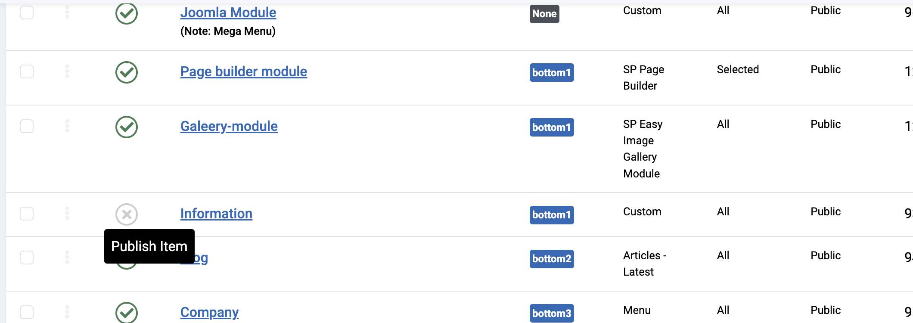This screenshot has width=913, height=323.
Task: Tick the checkbox on the Blog row
Action: click(27, 258)
